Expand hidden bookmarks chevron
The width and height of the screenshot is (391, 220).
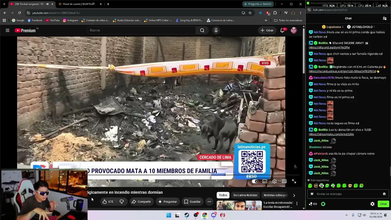266,20
